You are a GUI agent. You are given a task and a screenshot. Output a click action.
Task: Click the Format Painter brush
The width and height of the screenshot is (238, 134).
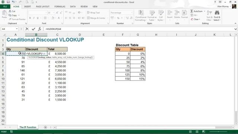point(10,19)
